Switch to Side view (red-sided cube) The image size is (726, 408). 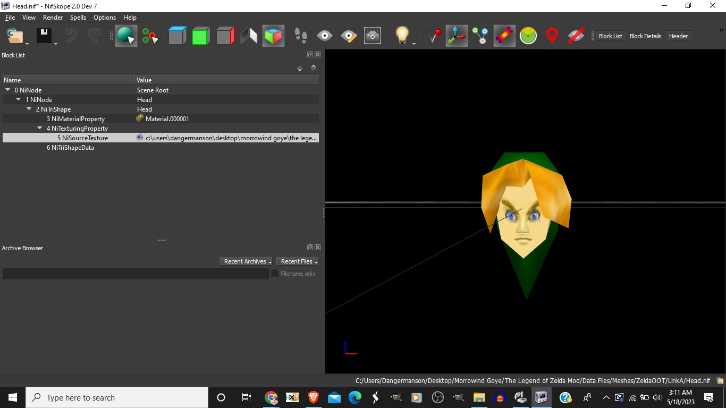(225, 36)
